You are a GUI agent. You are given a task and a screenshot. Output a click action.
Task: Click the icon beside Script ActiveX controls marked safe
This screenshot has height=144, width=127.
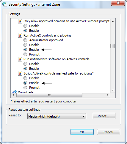click(20, 73)
